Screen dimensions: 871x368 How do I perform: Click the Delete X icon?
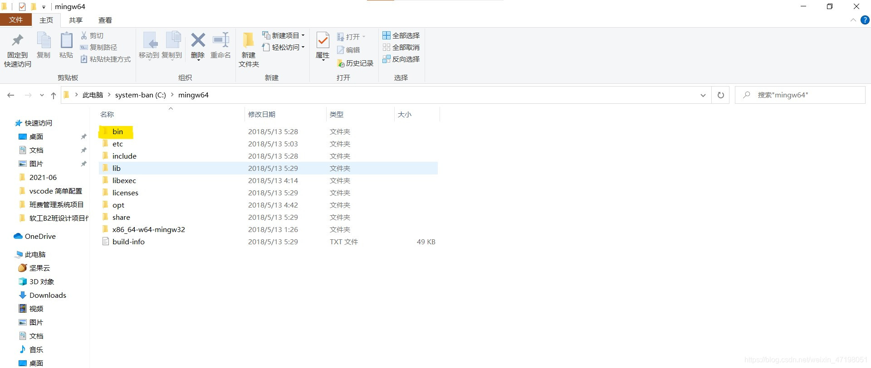pyautogui.click(x=198, y=40)
